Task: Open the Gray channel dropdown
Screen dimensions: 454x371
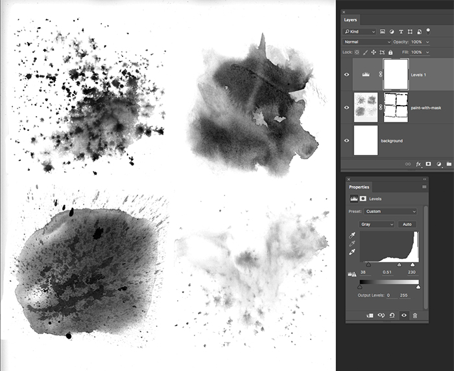Action: (377, 224)
